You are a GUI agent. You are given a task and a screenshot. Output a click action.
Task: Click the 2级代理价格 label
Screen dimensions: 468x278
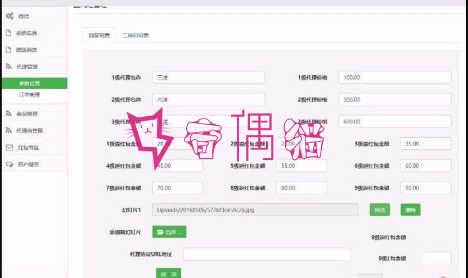point(312,99)
